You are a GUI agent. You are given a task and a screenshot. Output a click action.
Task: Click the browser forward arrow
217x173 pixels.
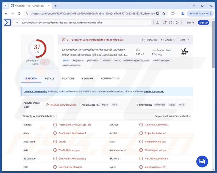13,13
